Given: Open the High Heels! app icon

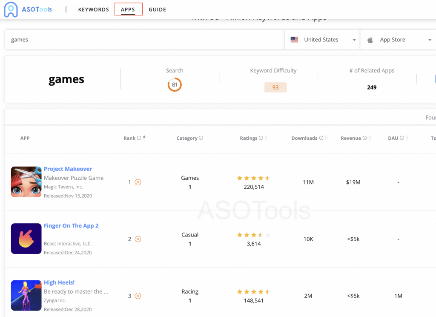Looking at the screenshot, I should click(26, 295).
